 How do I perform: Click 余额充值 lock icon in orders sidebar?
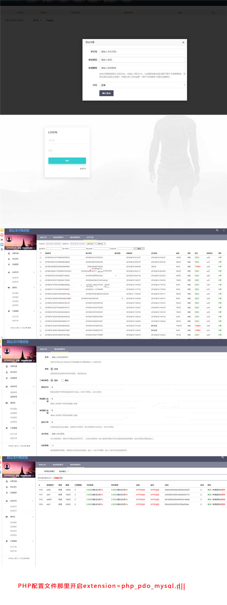9,253
